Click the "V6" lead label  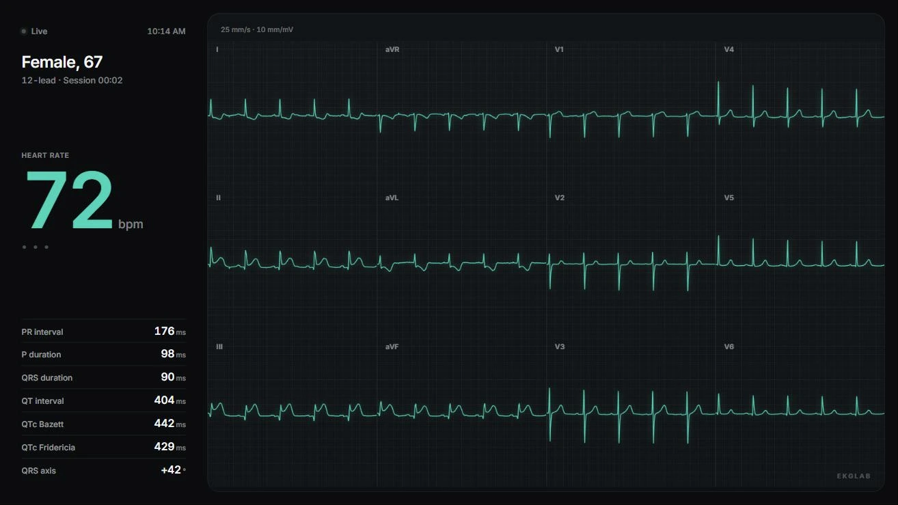coord(729,347)
